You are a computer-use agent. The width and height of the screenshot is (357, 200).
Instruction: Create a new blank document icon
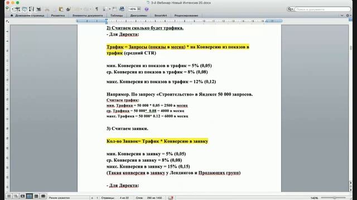(x=8, y=9)
